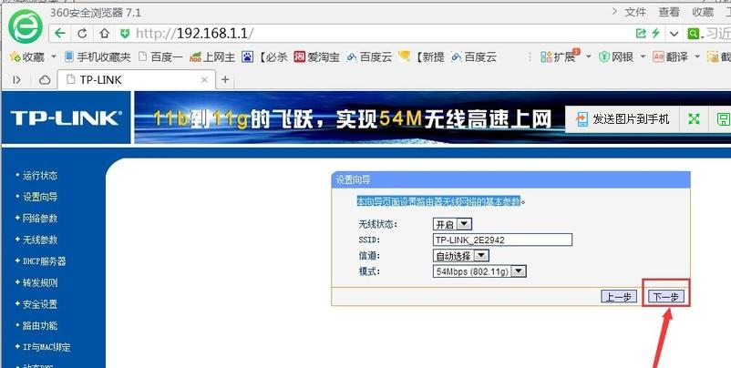Open 无线参数 in the router sidebar
This screenshot has height=368, width=731.
[x=40, y=240]
